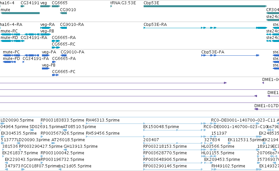Screen dimensions: 279x171
Task: Select the RP003100042.5prime EST label
Action: pos(62,153)
